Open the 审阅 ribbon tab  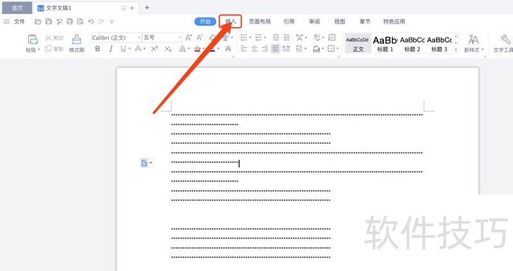[x=314, y=22]
